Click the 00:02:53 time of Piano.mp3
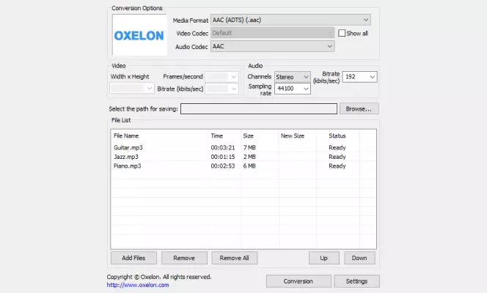This screenshot has width=487, height=293. (223, 166)
